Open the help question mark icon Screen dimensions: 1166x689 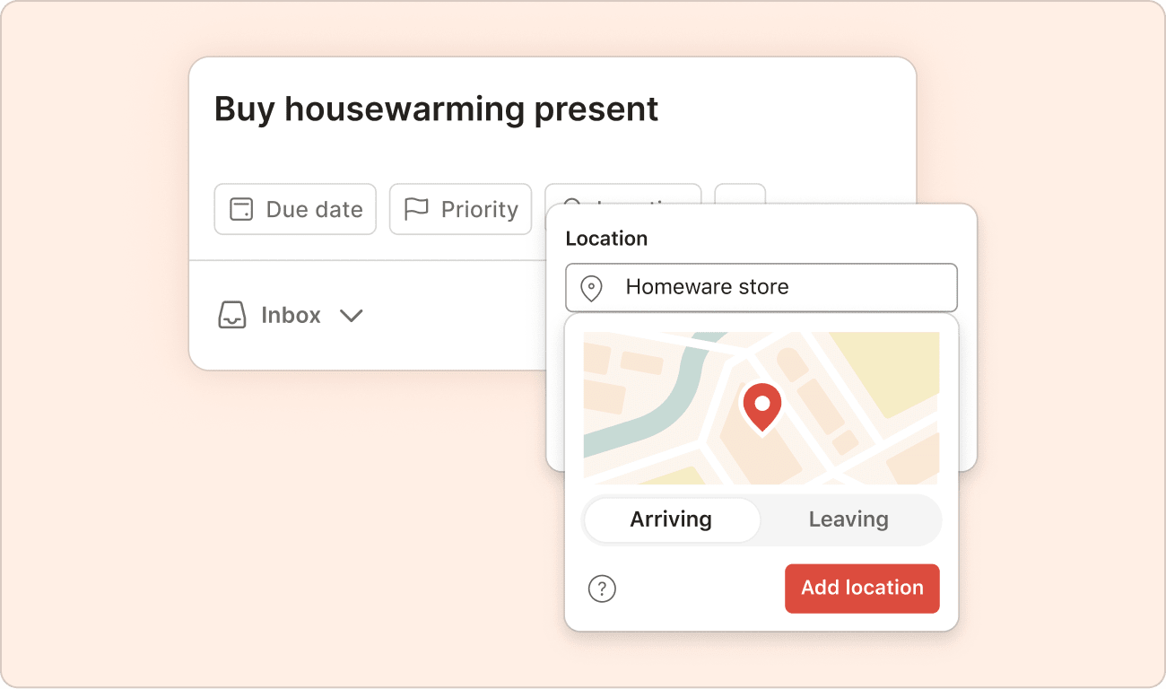[602, 589]
